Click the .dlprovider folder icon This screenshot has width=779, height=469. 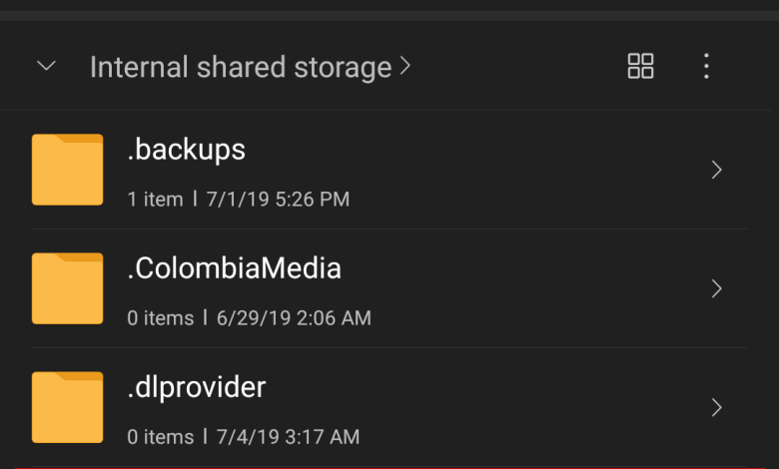click(x=67, y=407)
